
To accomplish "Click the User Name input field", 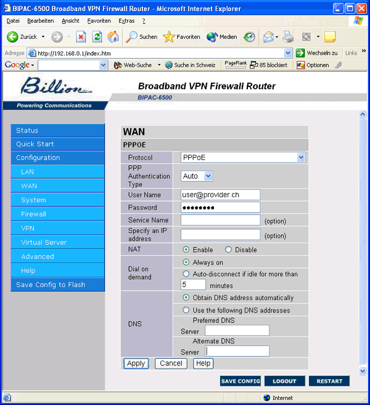I will click(220, 194).
